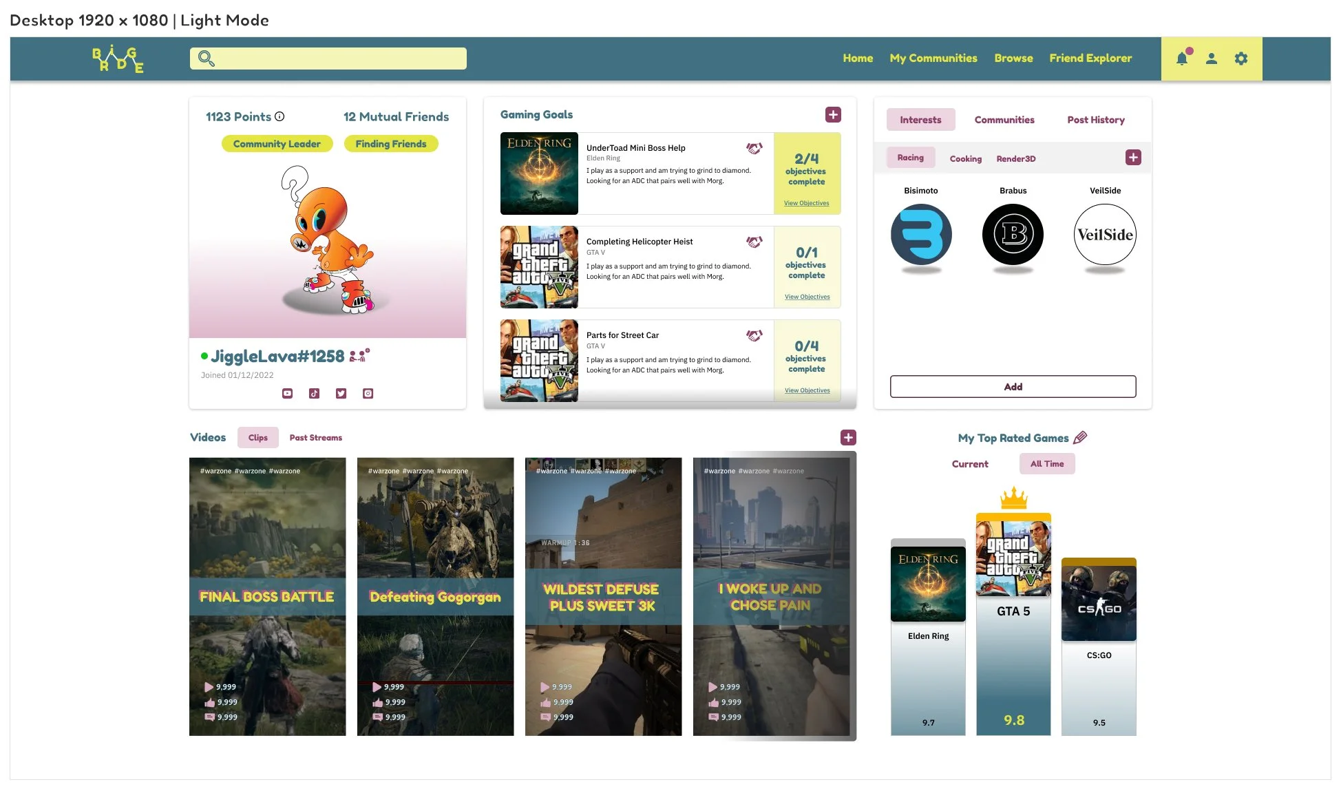Open settings gear in top bar
Viewport: 1341px width, 791px height.
[x=1241, y=59]
